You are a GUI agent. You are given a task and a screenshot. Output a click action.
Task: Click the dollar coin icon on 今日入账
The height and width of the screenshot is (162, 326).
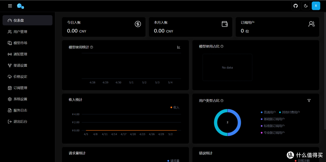[x=138, y=24]
